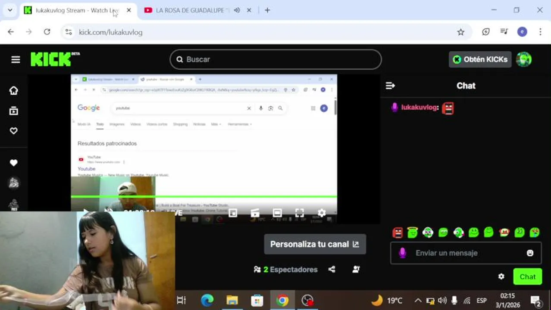
Task: Click lukakuvlog username in chat
Action: (x=419, y=108)
